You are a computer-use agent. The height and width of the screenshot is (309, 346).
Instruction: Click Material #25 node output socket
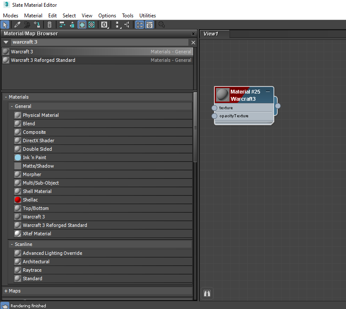point(278,106)
